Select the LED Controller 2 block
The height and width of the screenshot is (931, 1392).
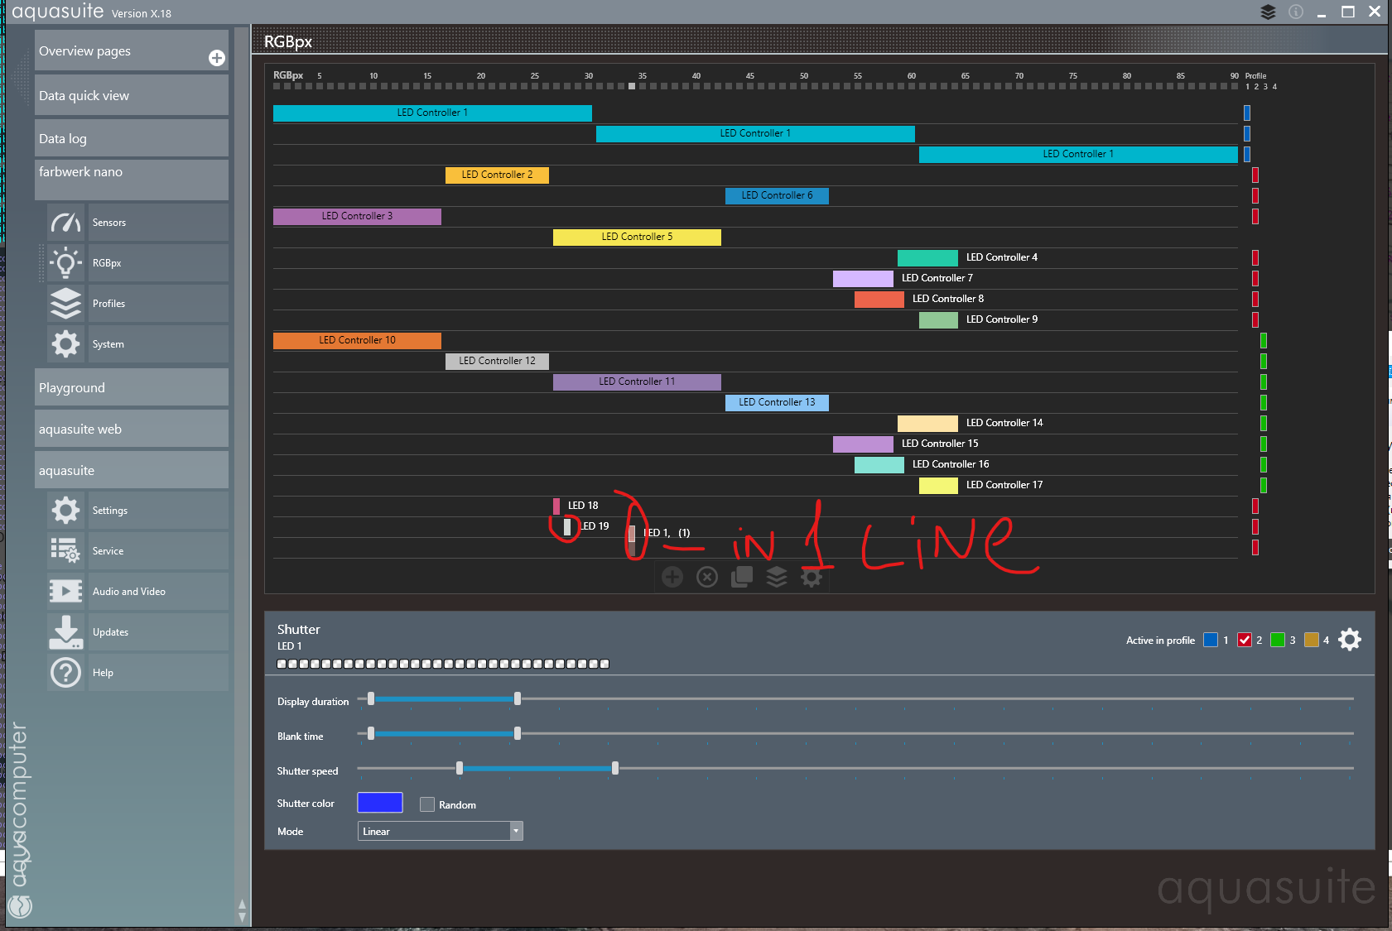(497, 175)
